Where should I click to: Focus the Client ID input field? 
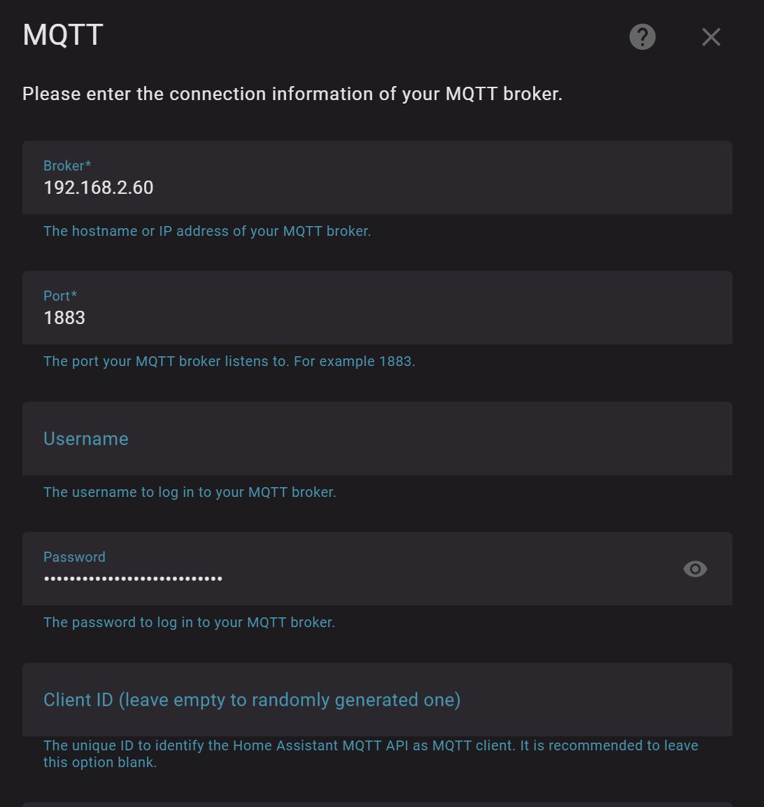(377, 700)
